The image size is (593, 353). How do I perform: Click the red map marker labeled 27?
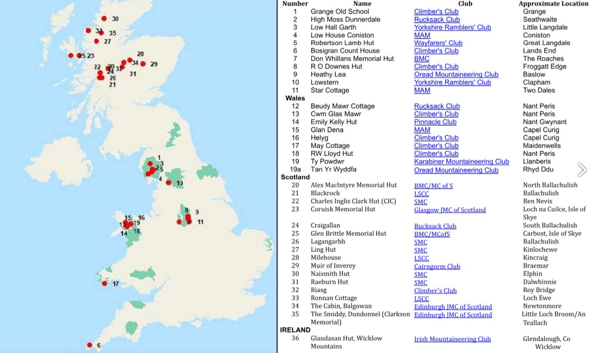96,41
